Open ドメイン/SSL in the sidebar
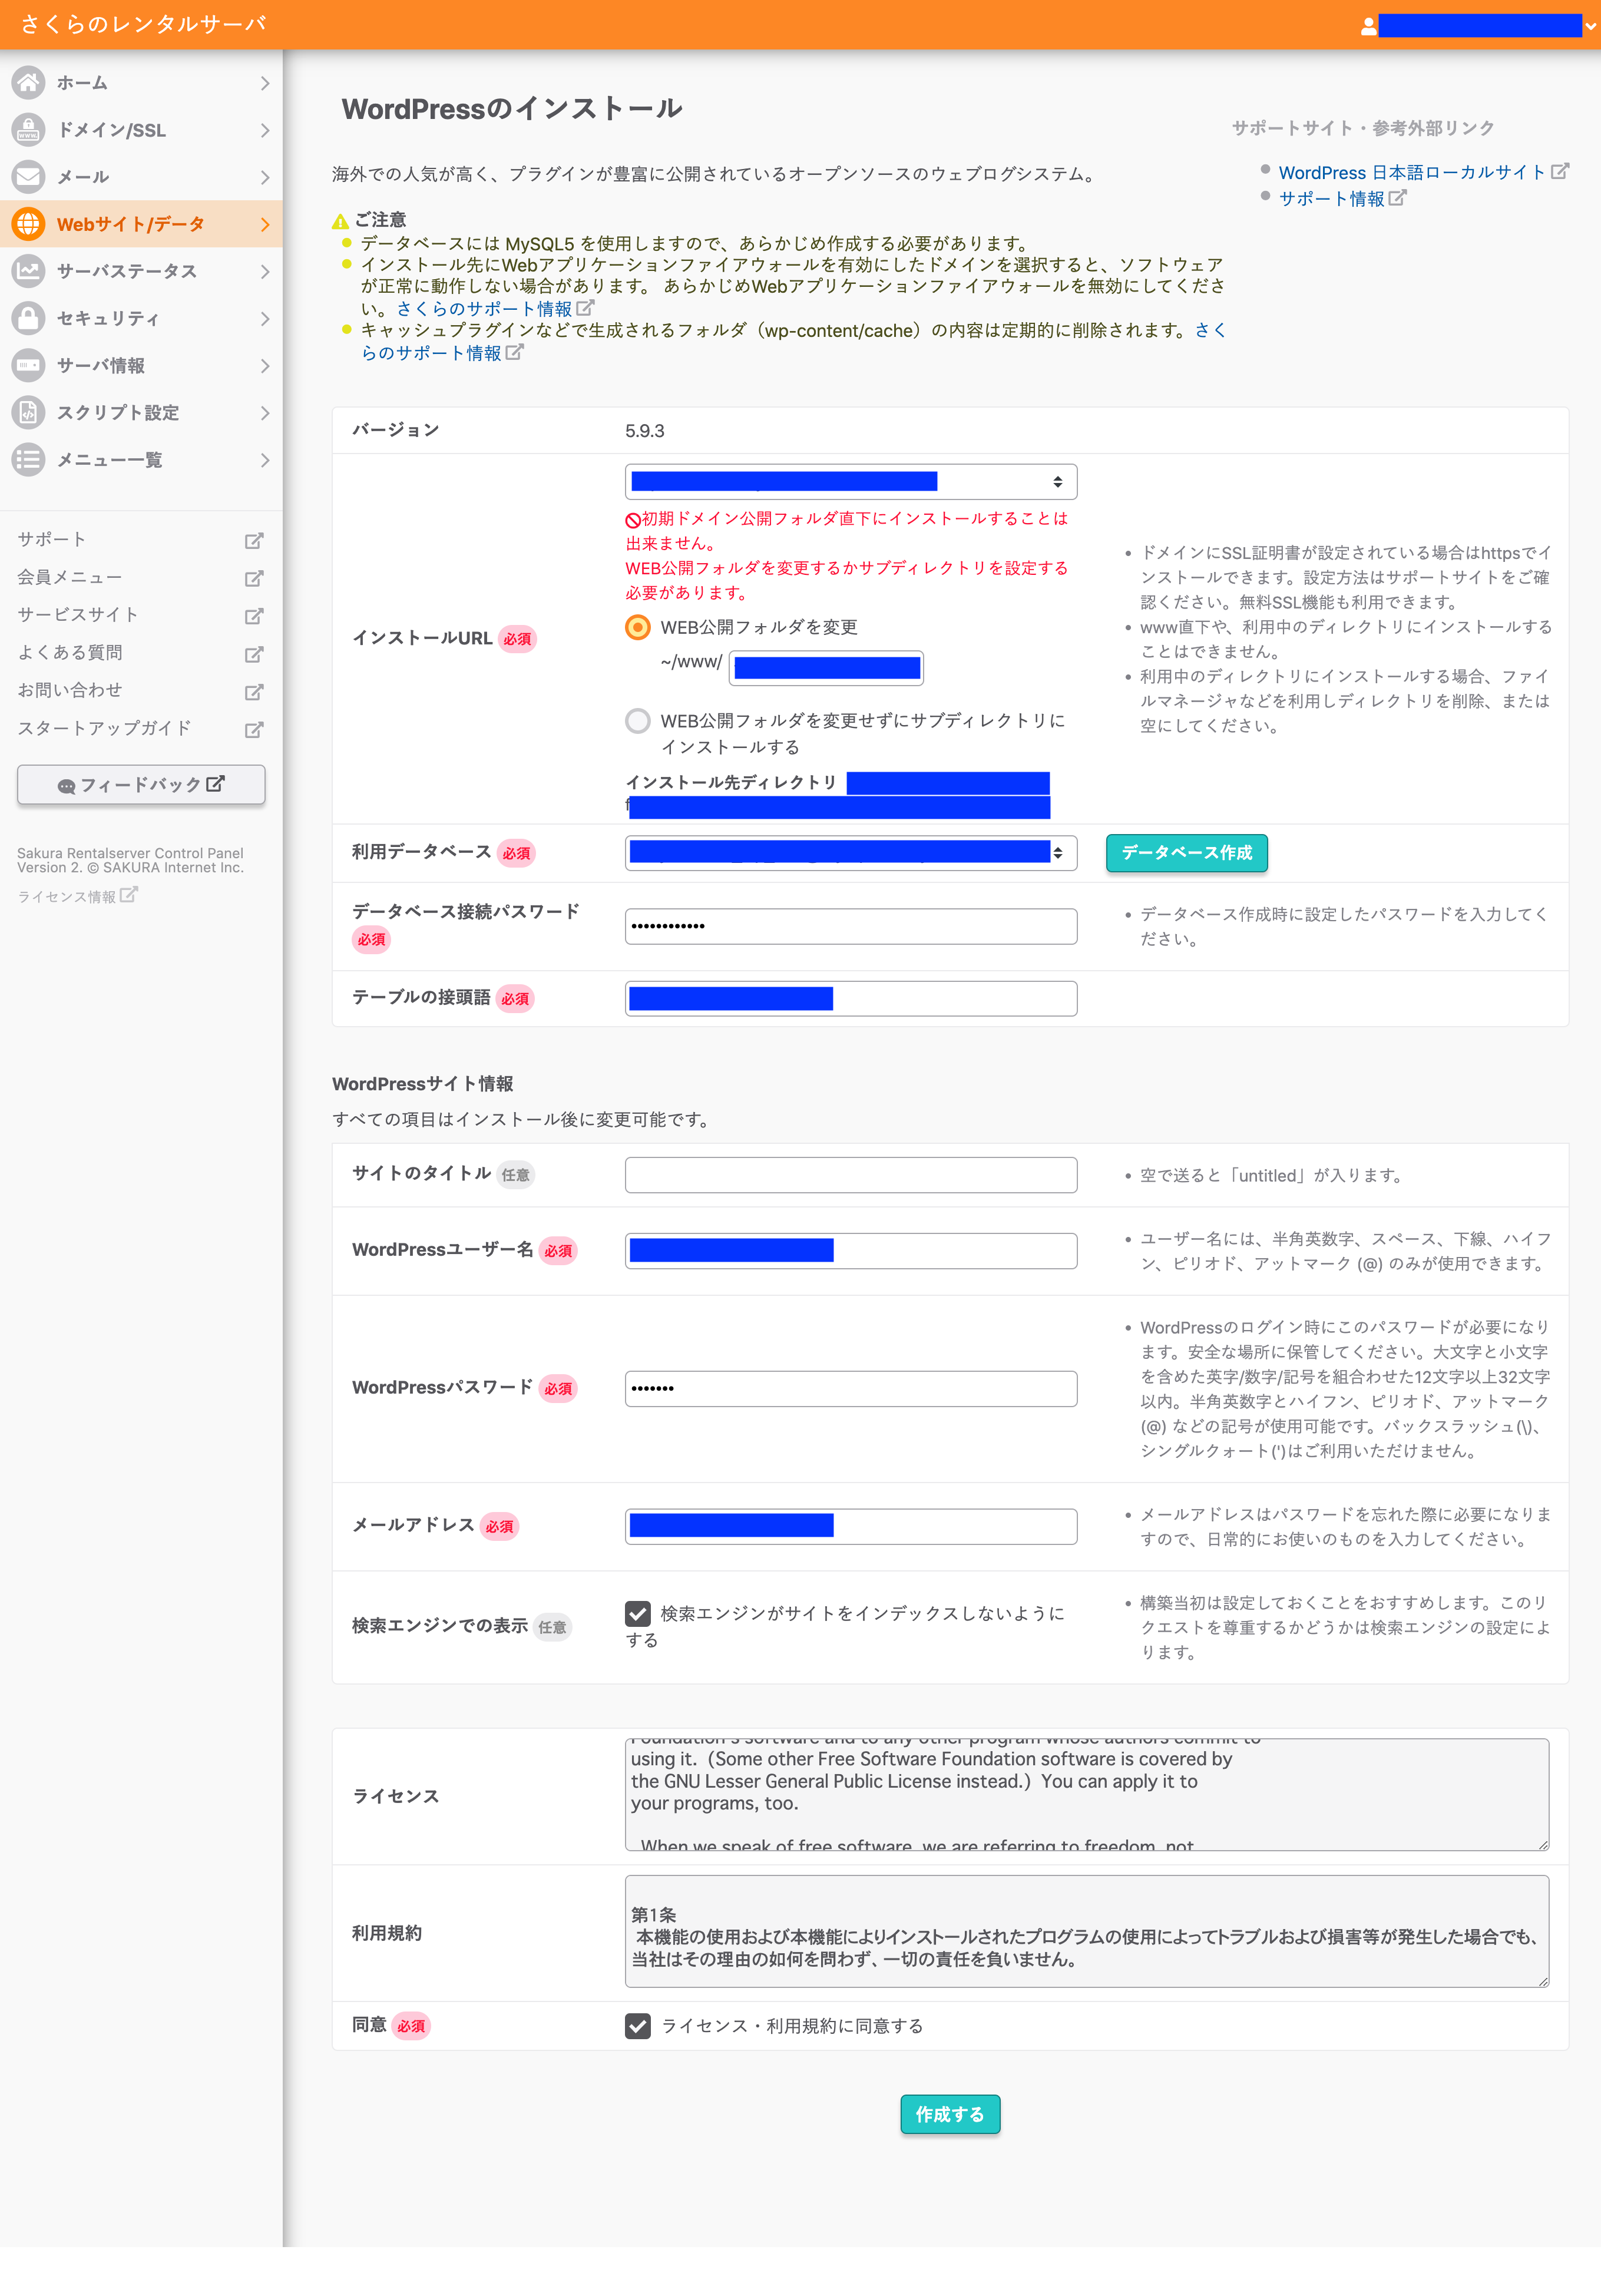This screenshot has width=1601, height=2296. coord(141,130)
